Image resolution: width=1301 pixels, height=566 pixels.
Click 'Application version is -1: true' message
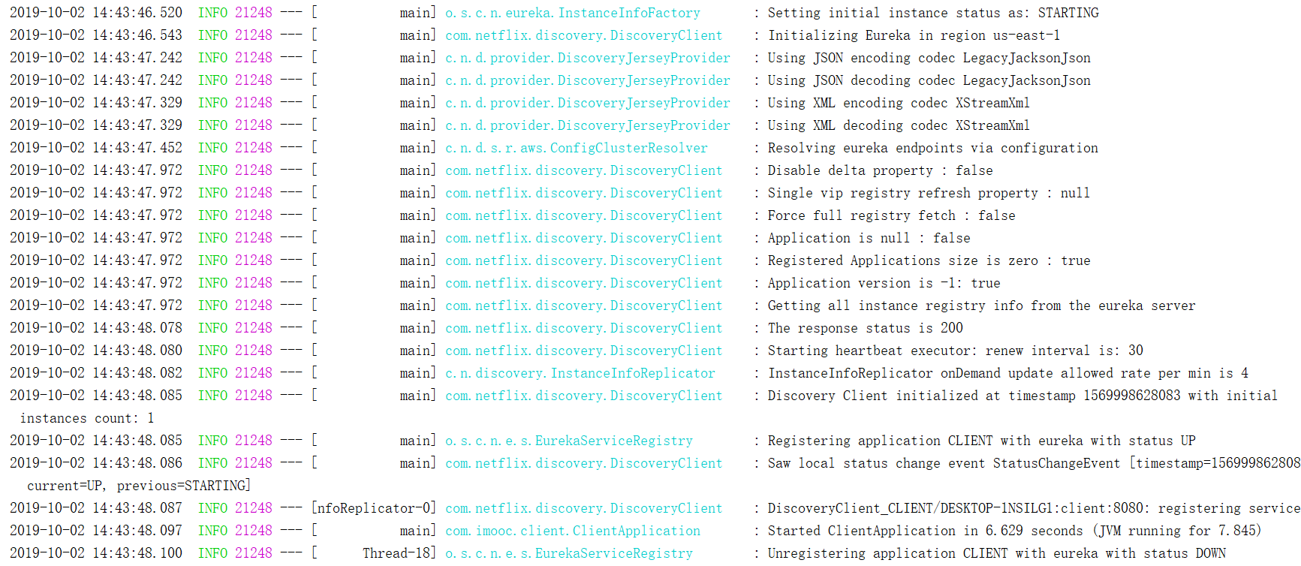884,283
